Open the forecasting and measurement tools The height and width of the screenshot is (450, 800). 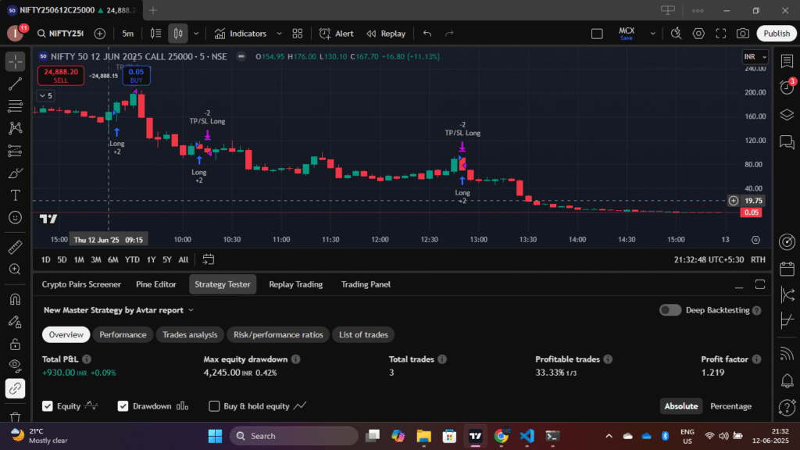click(x=16, y=151)
